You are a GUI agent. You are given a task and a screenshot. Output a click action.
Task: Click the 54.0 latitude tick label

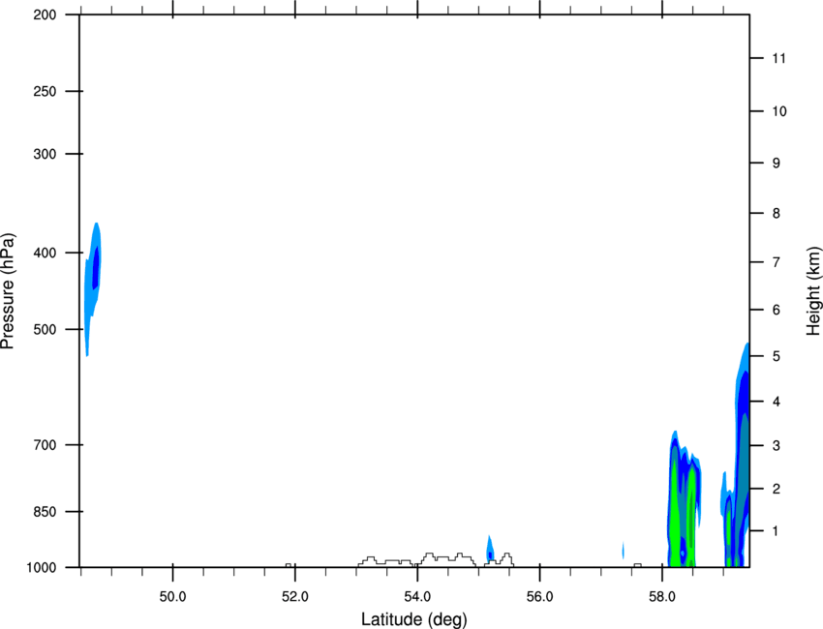(x=418, y=597)
